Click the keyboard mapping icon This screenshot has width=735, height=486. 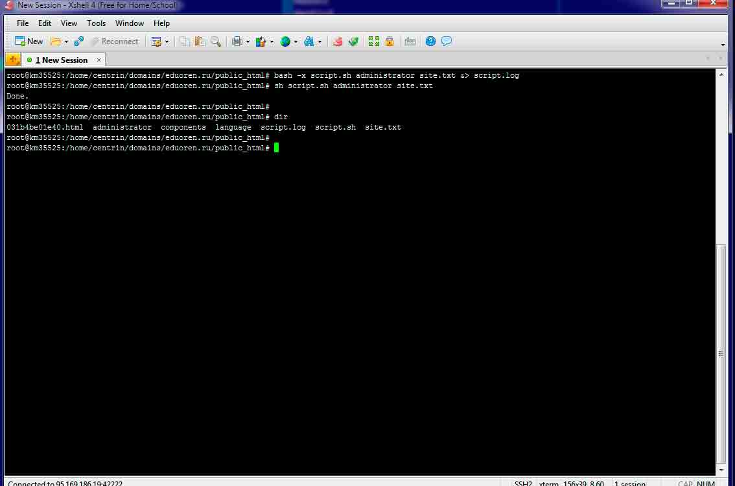(410, 41)
